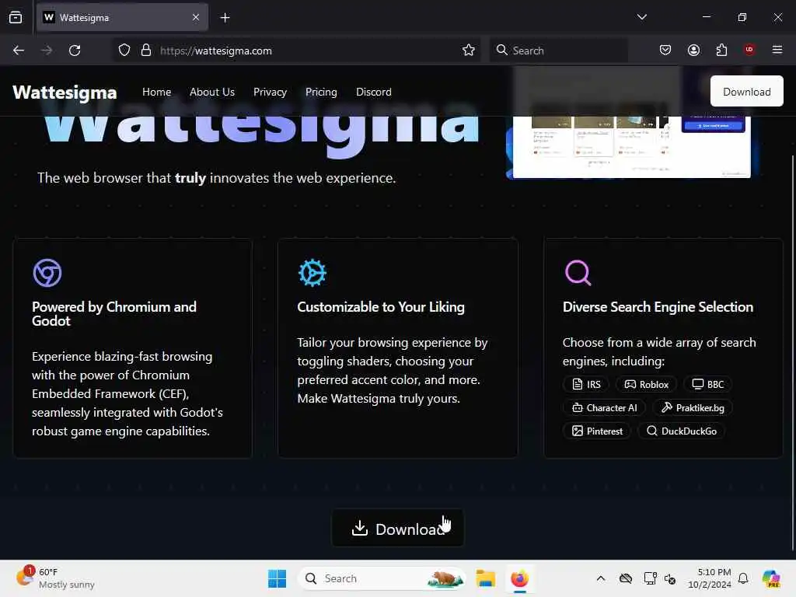Open Firefox View tab manager icon

tap(16, 17)
